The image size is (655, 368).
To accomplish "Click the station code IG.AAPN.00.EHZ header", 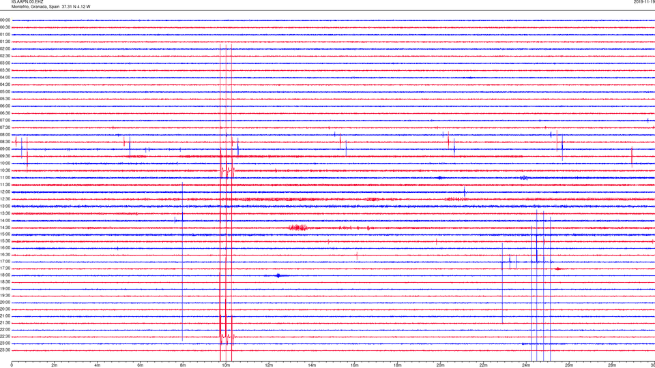I will click(27, 1).
